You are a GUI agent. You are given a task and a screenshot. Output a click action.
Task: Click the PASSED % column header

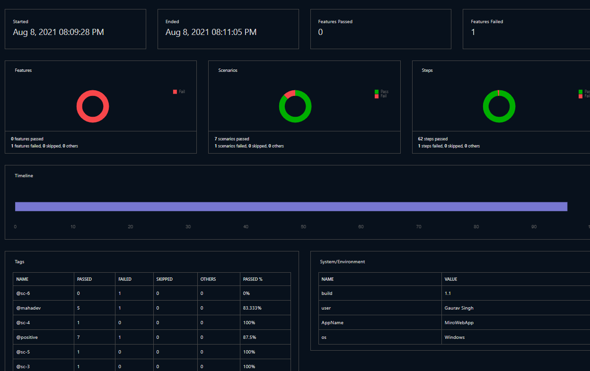tap(253, 279)
